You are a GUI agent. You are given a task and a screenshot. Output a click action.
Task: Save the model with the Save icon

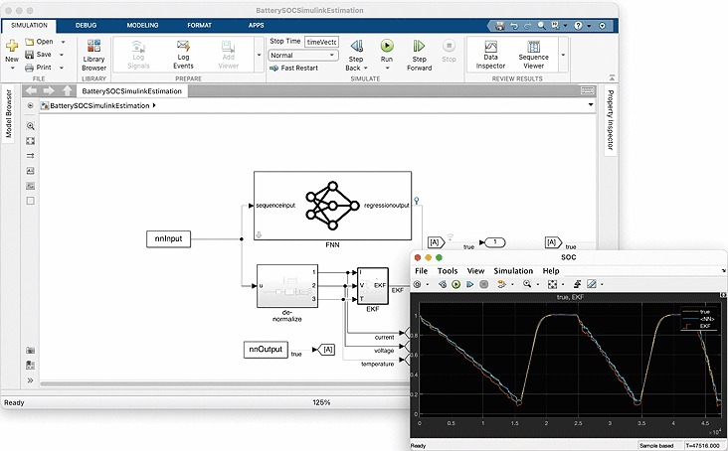(x=29, y=55)
